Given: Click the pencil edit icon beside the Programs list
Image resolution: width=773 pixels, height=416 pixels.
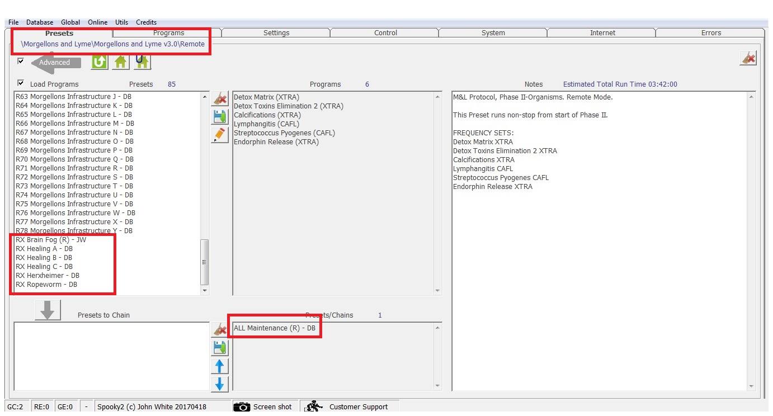Looking at the screenshot, I should click(220, 135).
